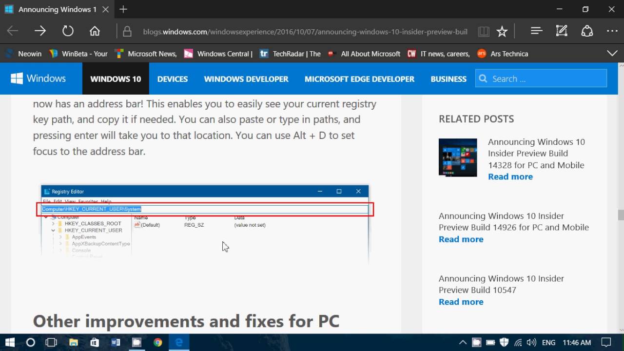Go forward in Edge browser
624x351 pixels.
click(40, 31)
